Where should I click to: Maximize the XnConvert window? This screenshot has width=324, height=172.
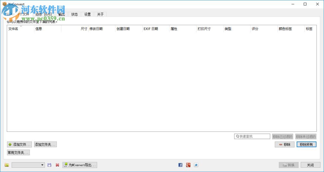[x=305, y=4]
